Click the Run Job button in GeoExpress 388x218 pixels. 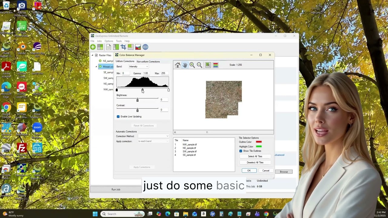click(116, 190)
